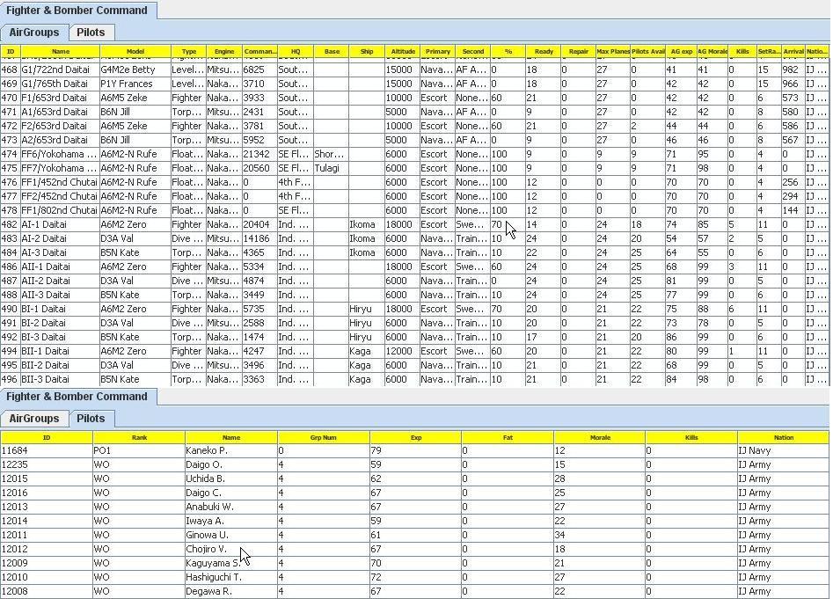Click Kaga ship cell of BII-1 Daitai row
This screenshot has width=833, height=599.
(x=367, y=351)
